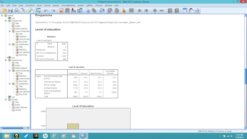Open the Variables toolbar icon
This screenshot has height=139, width=247.
(x=80, y=11)
